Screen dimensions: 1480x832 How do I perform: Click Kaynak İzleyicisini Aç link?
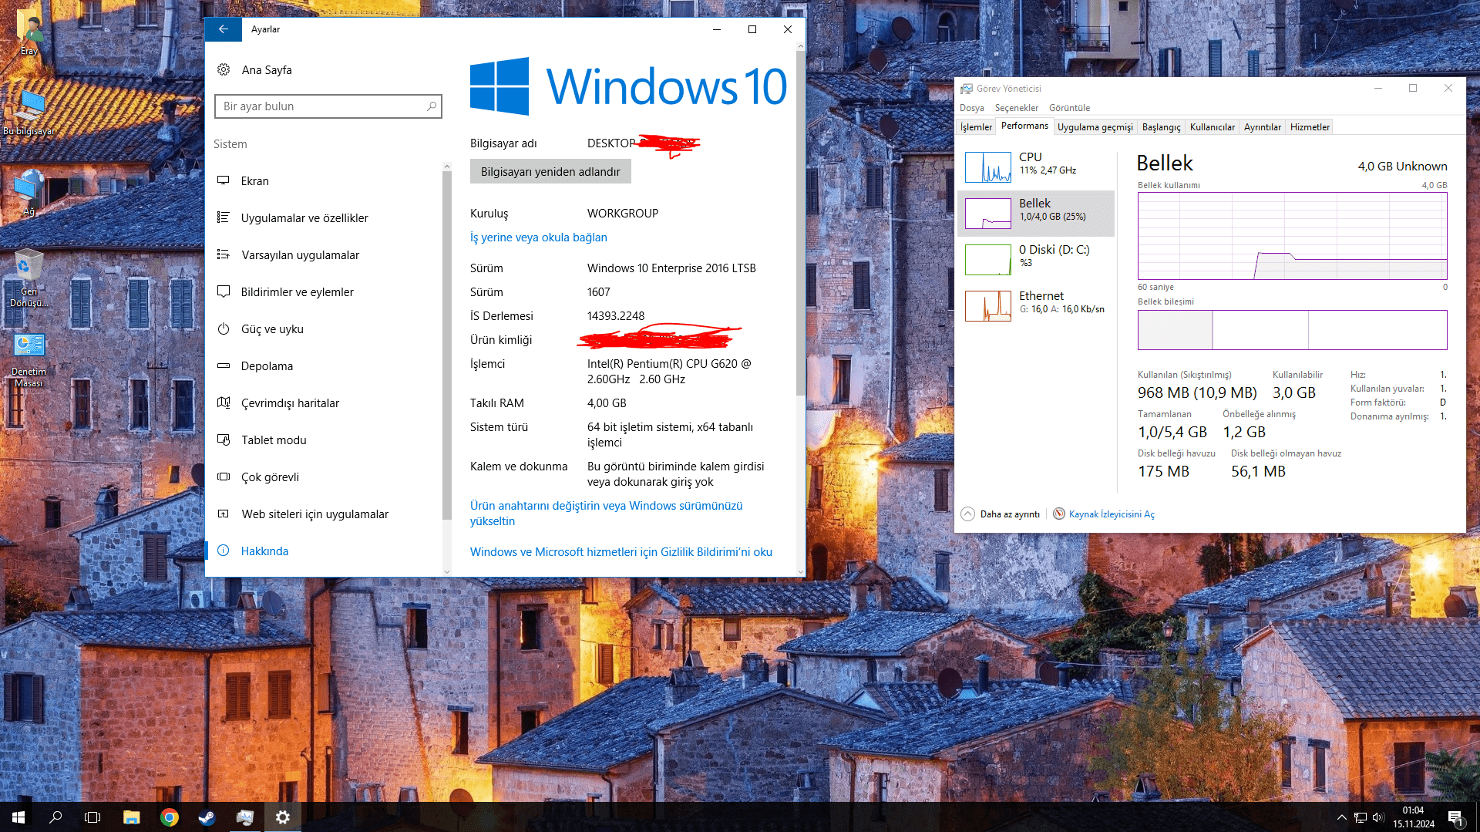1111,514
